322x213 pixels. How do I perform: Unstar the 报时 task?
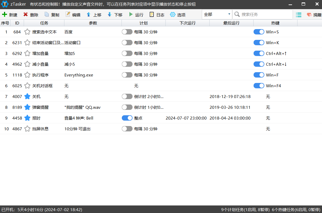(x=27, y=118)
